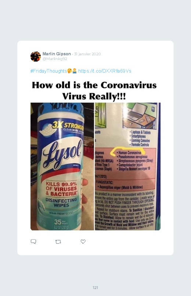Like the tweet with the heart icon
Viewport: 191px width, 296px height.
83,241
